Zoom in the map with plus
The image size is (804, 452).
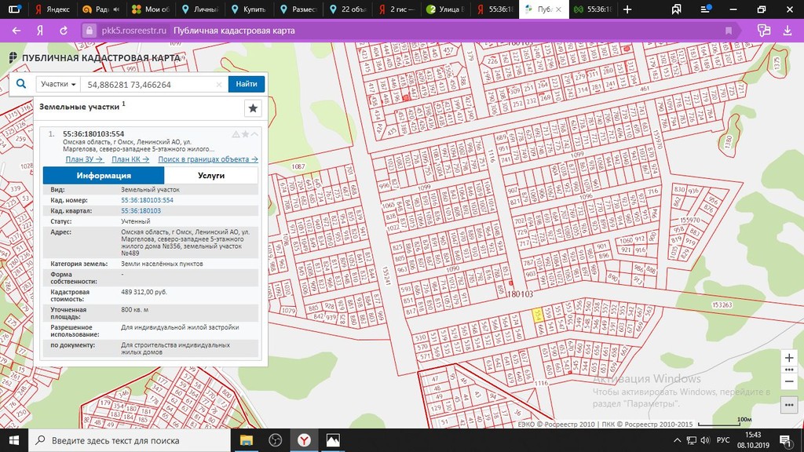tap(789, 357)
